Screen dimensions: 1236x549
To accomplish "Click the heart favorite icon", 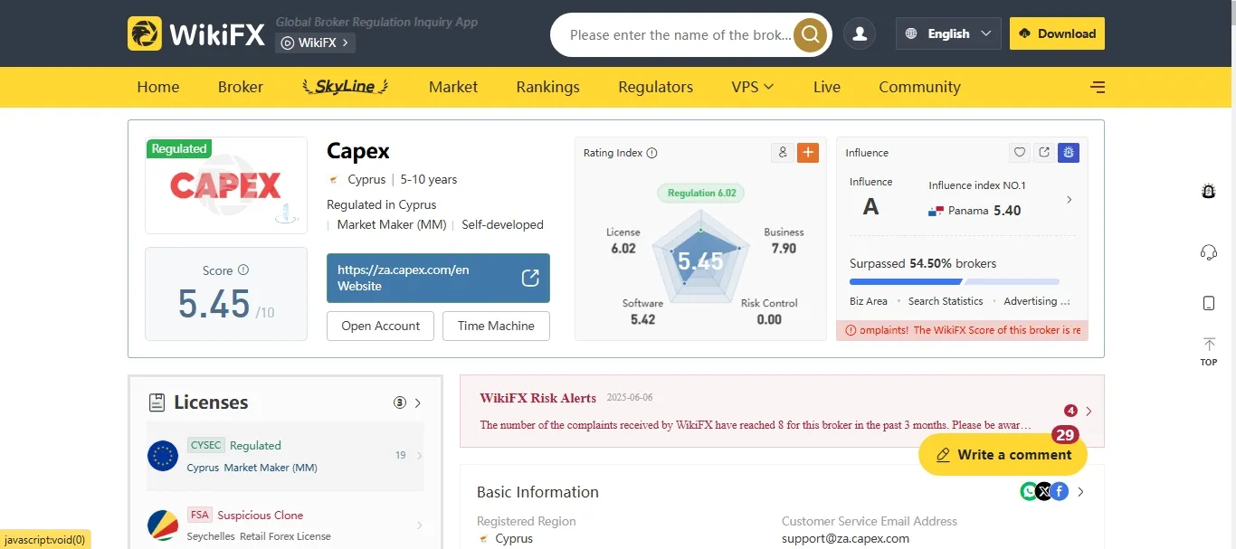I will [1019, 153].
